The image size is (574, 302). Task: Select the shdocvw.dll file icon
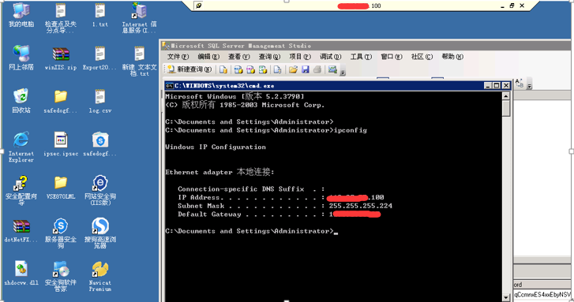click(21, 273)
